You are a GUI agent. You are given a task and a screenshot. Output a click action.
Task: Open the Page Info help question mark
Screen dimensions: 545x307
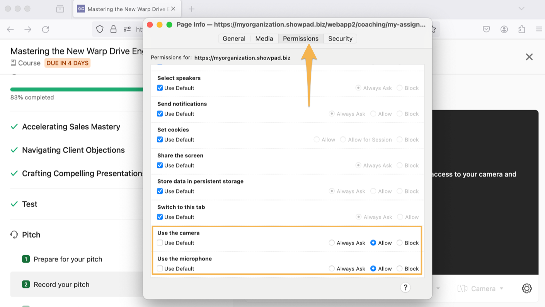405,287
